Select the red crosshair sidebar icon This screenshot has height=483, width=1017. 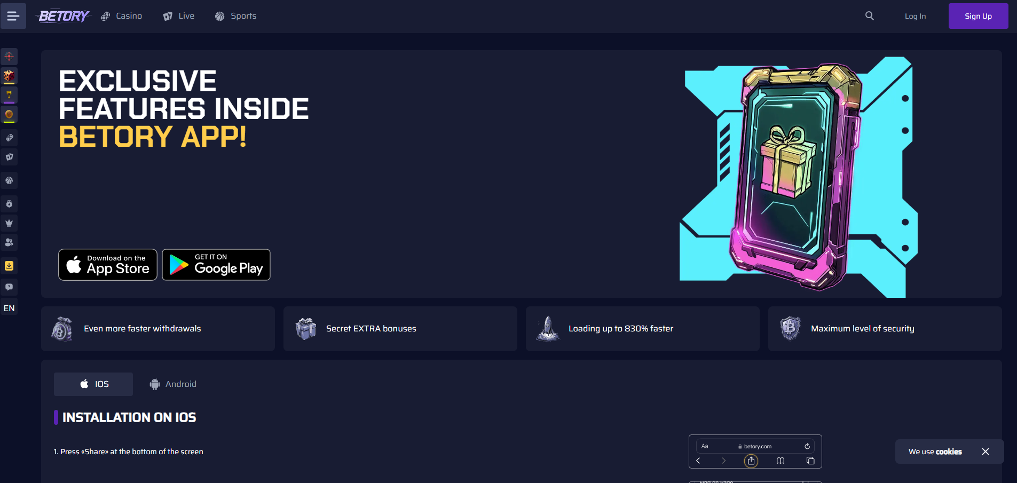[x=9, y=56]
